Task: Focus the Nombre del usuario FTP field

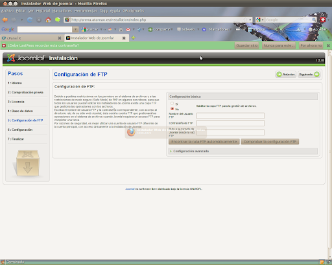Action: [230, 115]
